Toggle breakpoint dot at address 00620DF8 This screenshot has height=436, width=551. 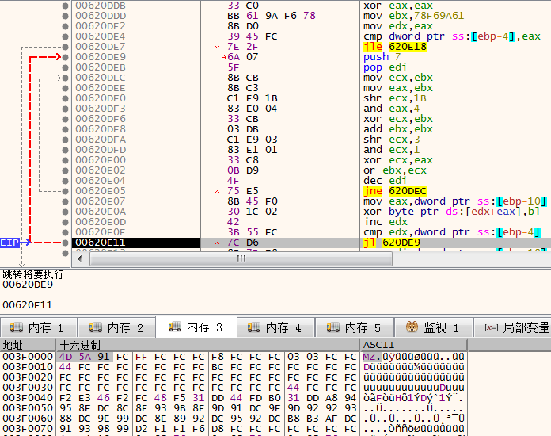[x=65, y=129]
